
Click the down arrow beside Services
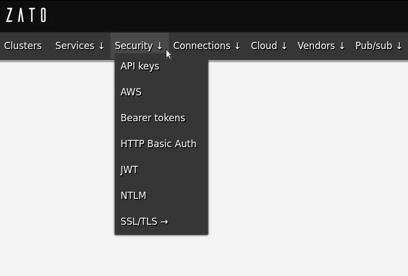coord(102,46)
